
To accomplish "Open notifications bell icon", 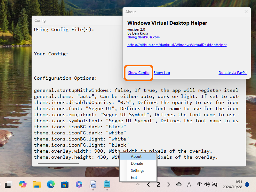I will pyautogui.click(x=247, y=185).
